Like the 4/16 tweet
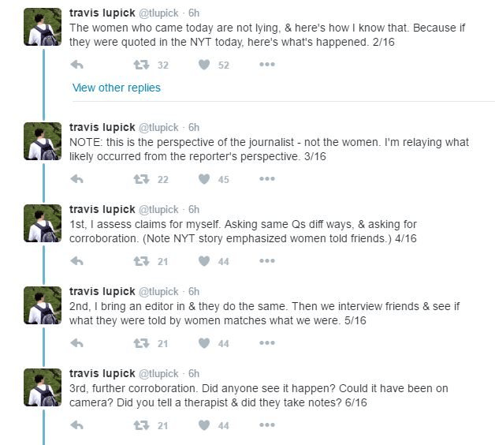Screen dimensions: 495x445 pyautogui.click(x=204, y=261)
